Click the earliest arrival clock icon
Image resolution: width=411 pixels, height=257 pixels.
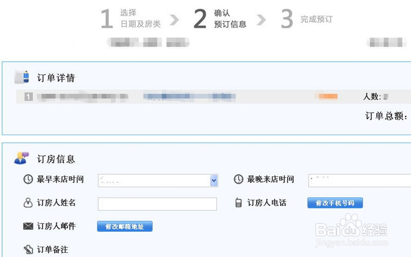[28, 179]
